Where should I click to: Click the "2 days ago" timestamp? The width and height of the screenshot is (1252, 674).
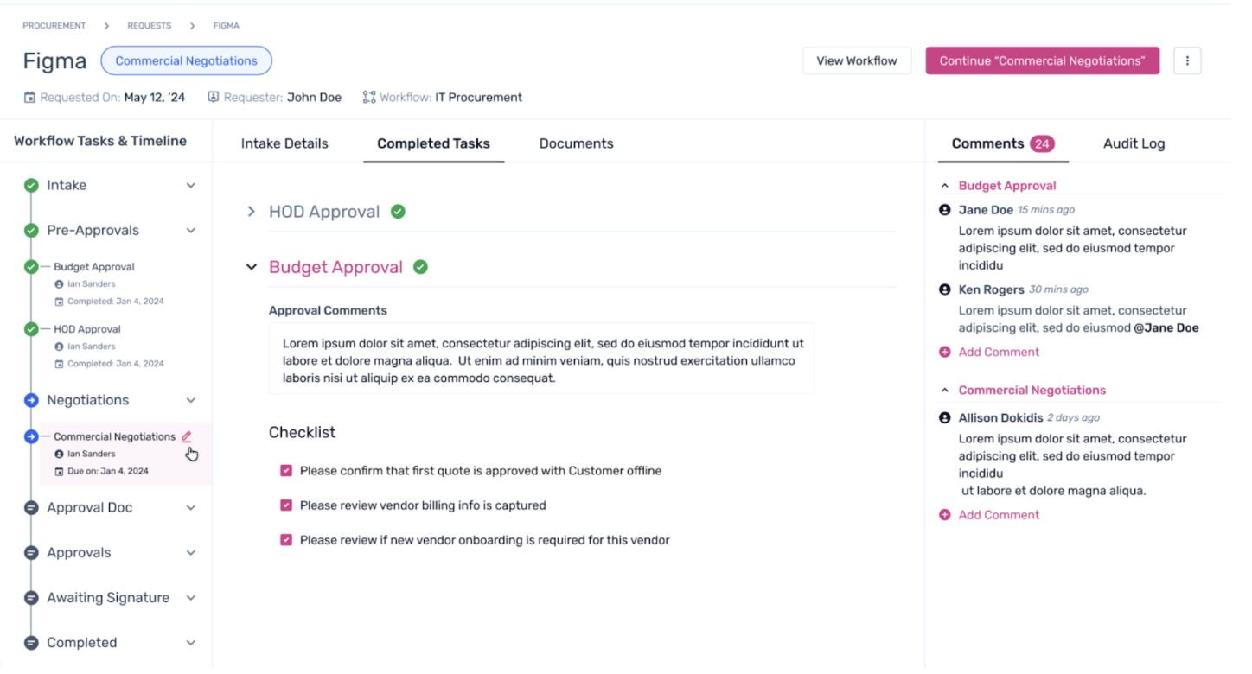tap(1074, 417)
